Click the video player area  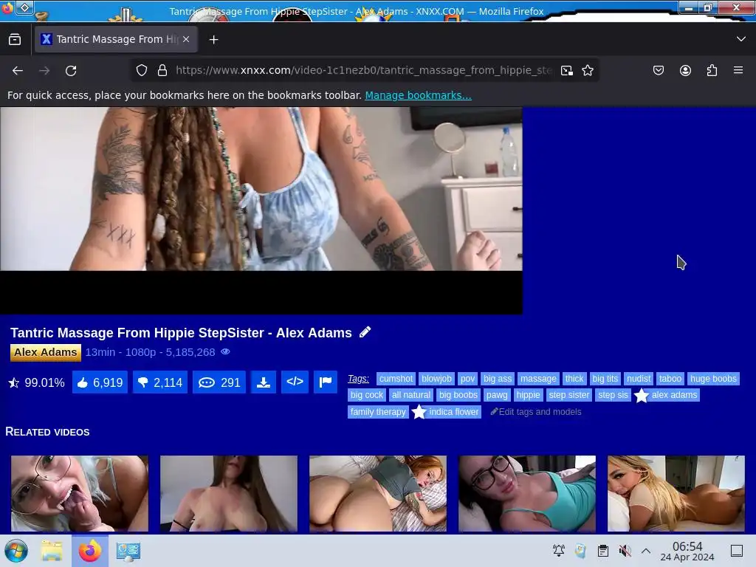pyautogui.click(x=261, y=210)
